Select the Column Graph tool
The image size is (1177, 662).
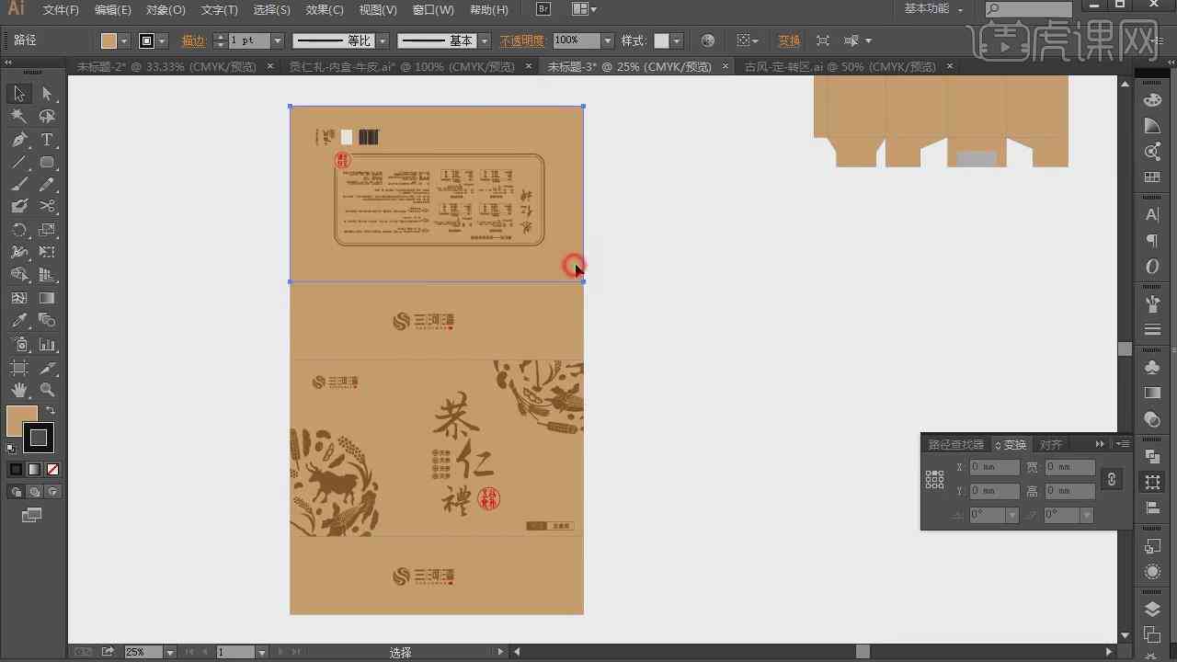tap(47, 345)
